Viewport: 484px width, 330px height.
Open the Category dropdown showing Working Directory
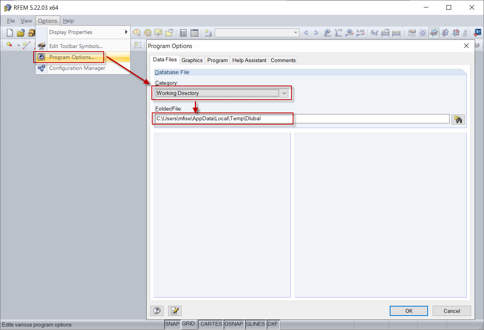[x=284, y=93]
